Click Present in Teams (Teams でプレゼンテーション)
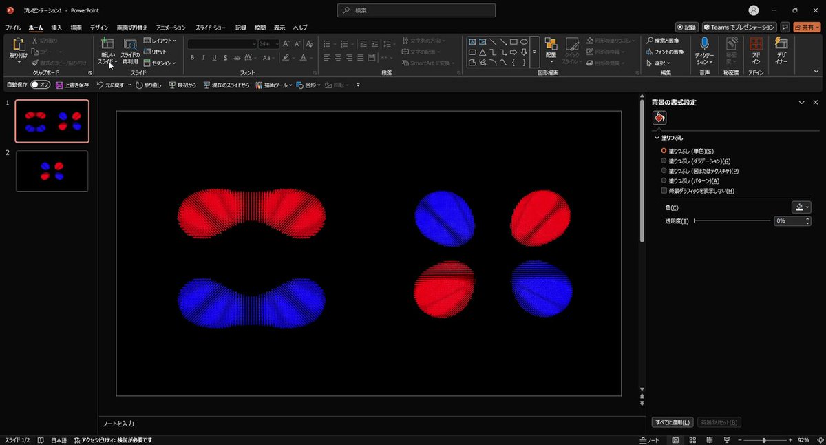The height and width of the screenshot is (445, 826). (739, 27)
